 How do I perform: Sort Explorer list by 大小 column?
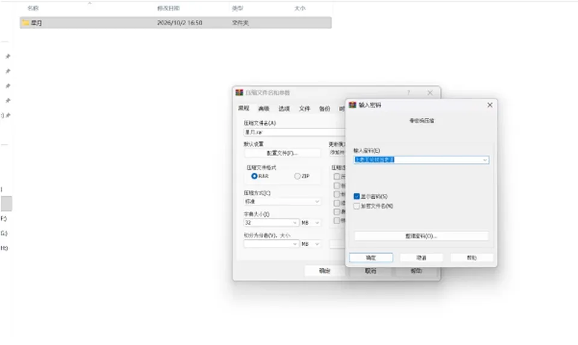tap(300, 8)
